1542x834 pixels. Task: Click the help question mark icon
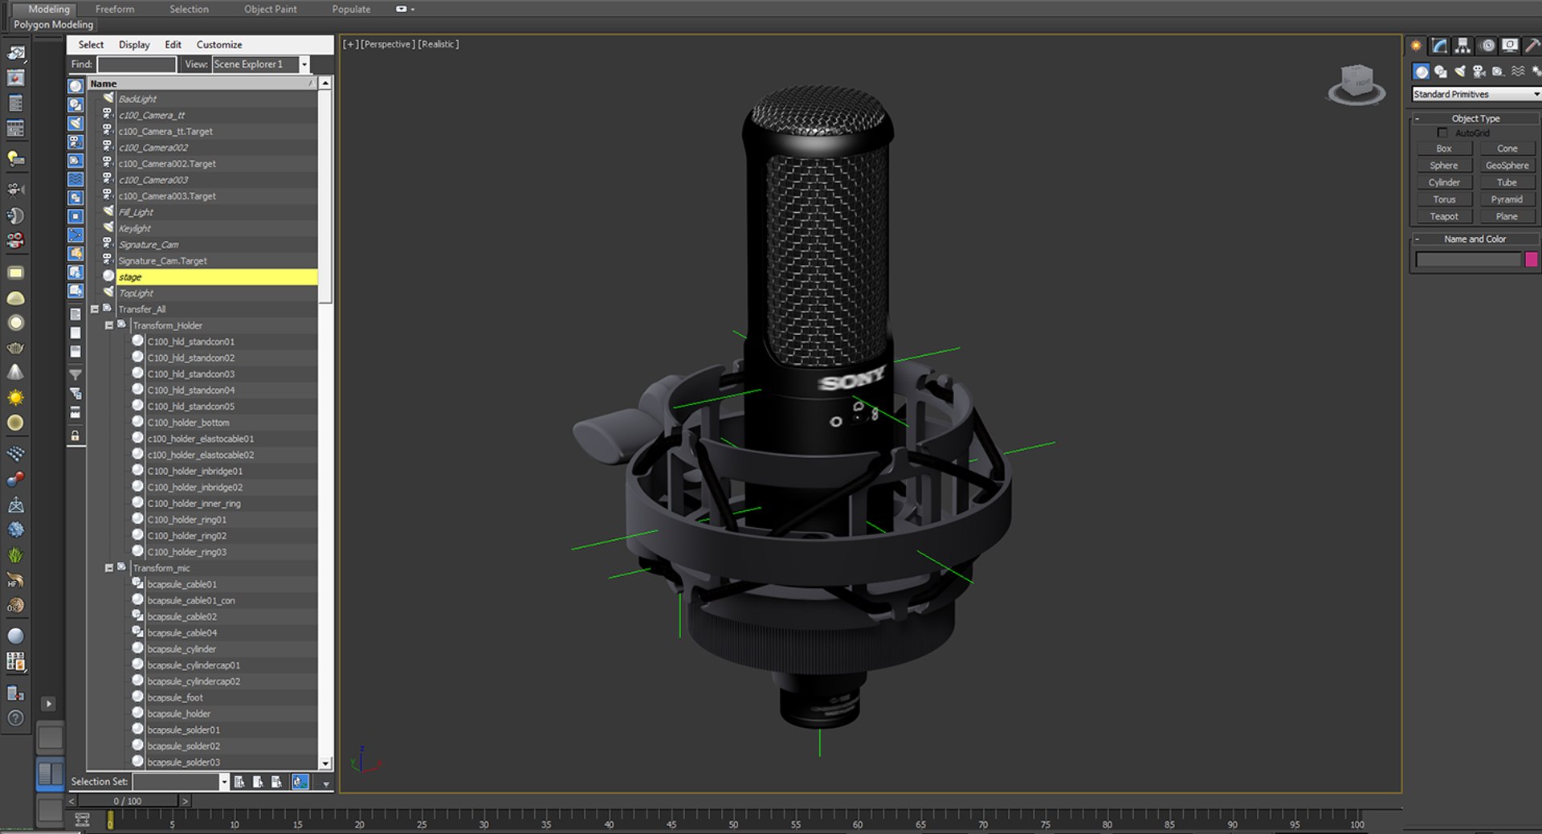click(x=15, y=718)
